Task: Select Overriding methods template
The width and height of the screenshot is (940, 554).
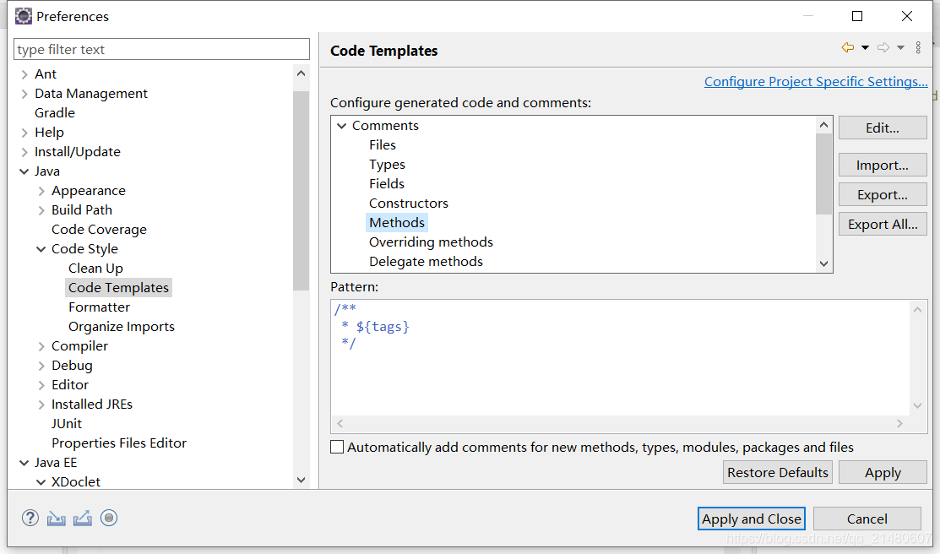Action: [x=431, y=242]
